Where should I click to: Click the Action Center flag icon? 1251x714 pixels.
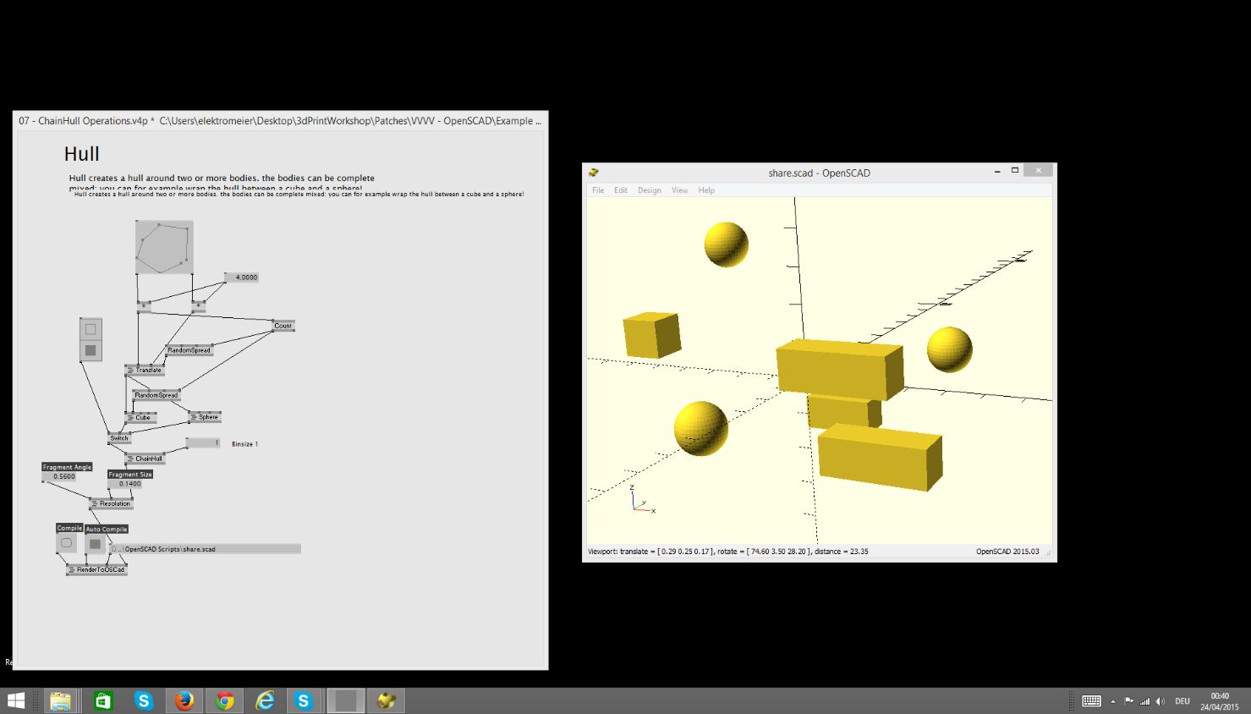pyautogui.click(x=1128, y=701)
